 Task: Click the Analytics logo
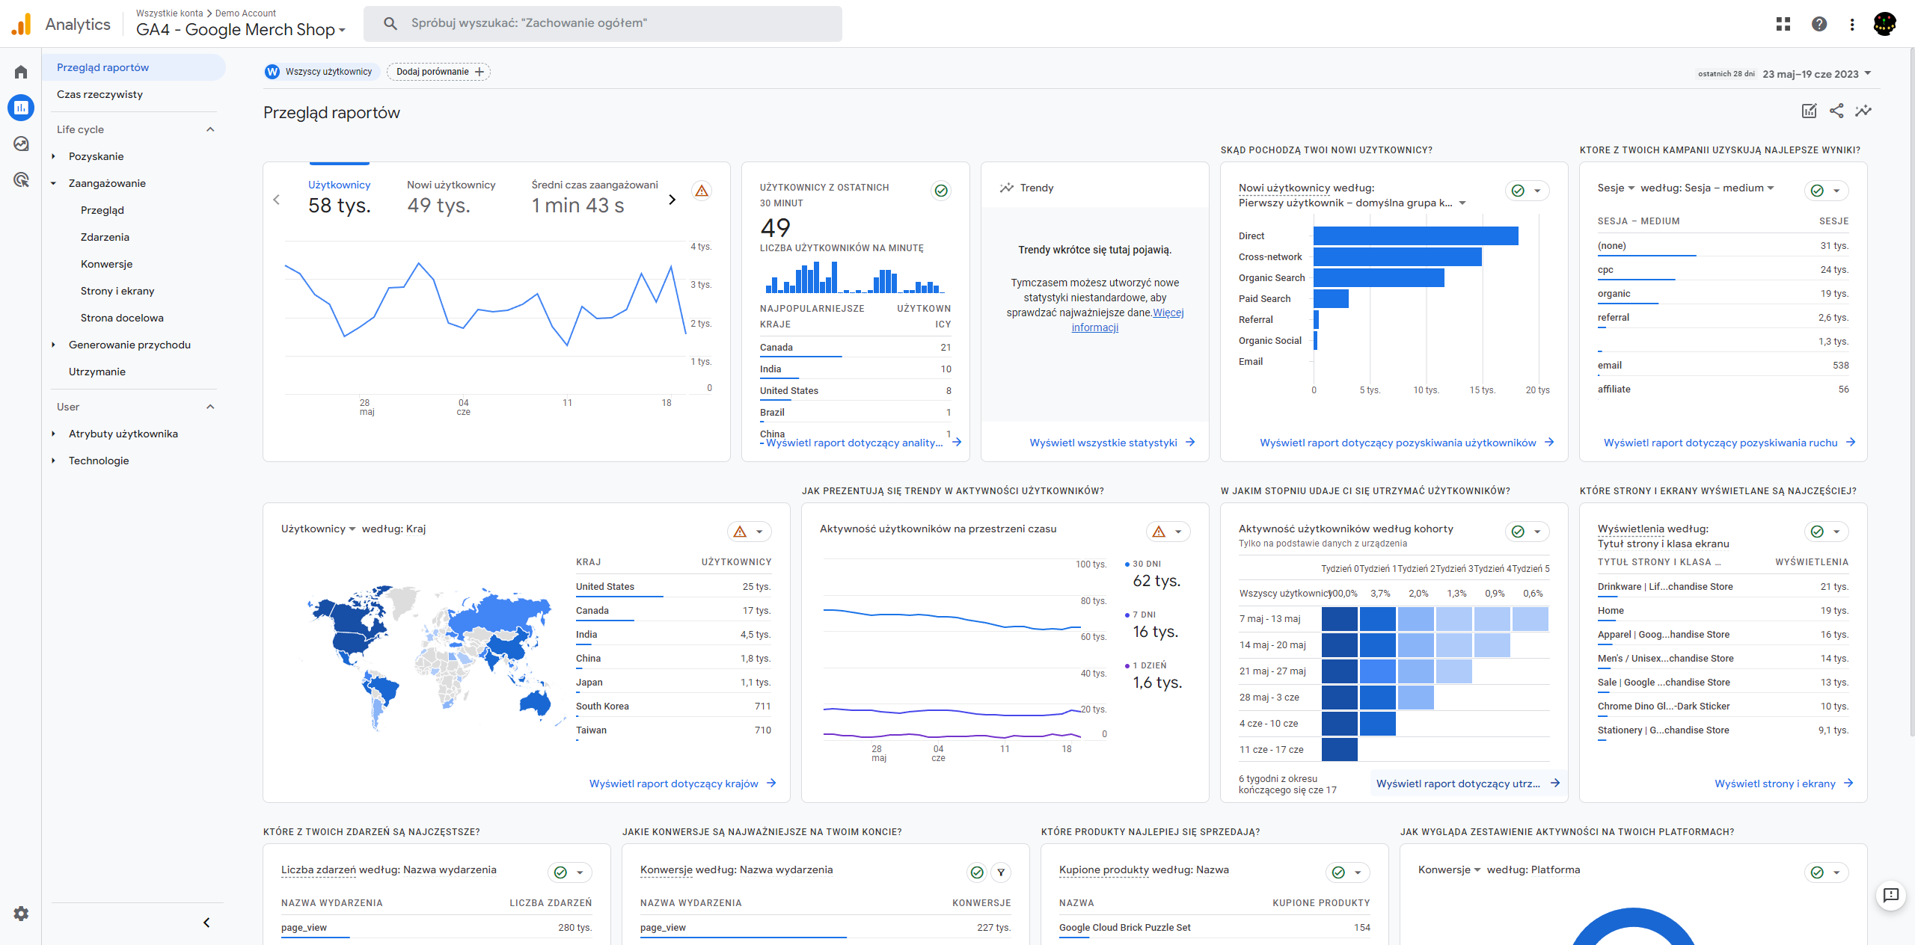pos(61,24)
